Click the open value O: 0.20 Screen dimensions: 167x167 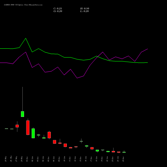pos(58,11)
